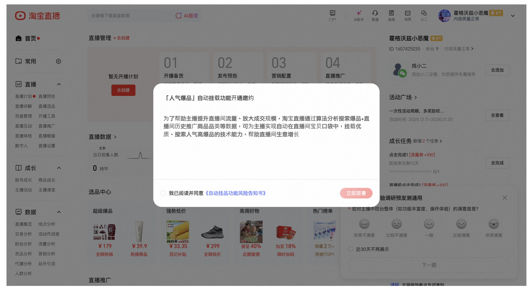Select the 非常不满意 face icon

click(x=364, y=224)
